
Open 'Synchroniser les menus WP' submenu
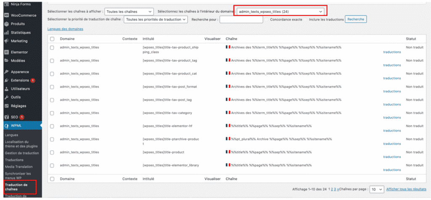(x=18, y=176)
